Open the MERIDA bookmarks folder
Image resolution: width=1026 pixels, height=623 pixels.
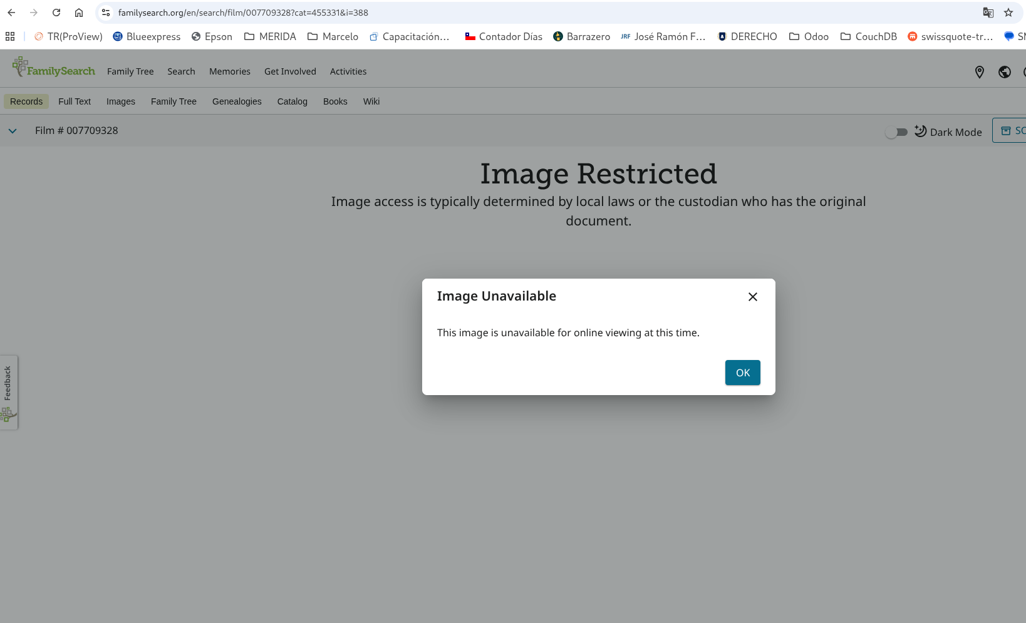pyautogui.click(x=270, y=36)
